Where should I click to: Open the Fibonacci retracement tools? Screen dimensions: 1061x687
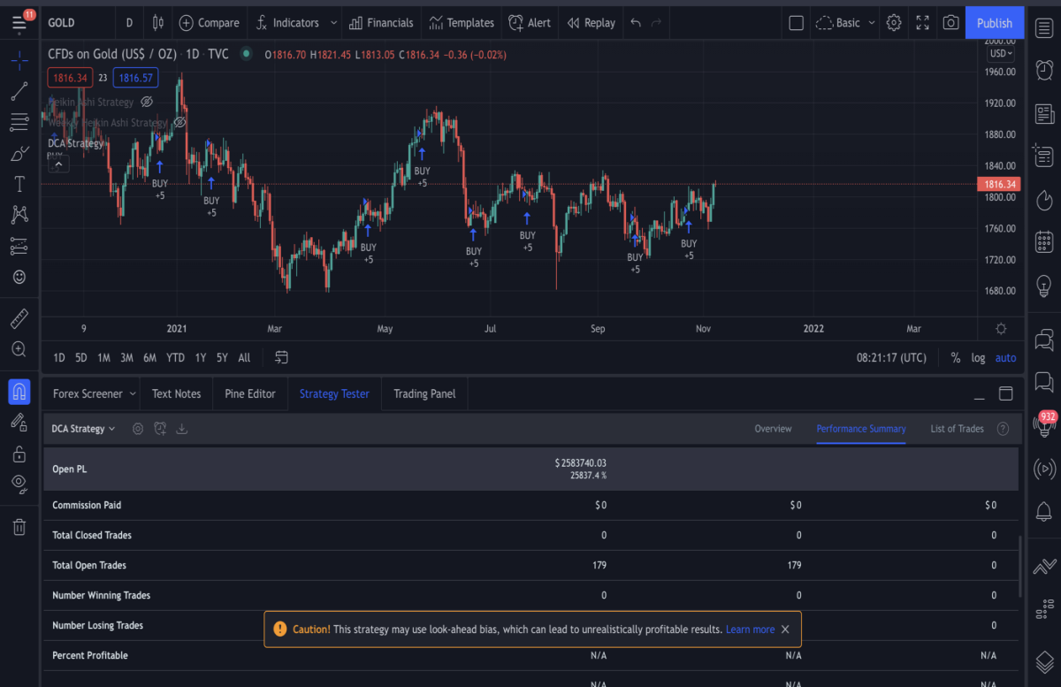pos(19,122)
